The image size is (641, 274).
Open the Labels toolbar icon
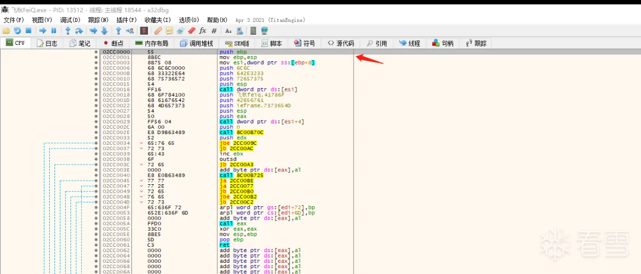[180, 30]
